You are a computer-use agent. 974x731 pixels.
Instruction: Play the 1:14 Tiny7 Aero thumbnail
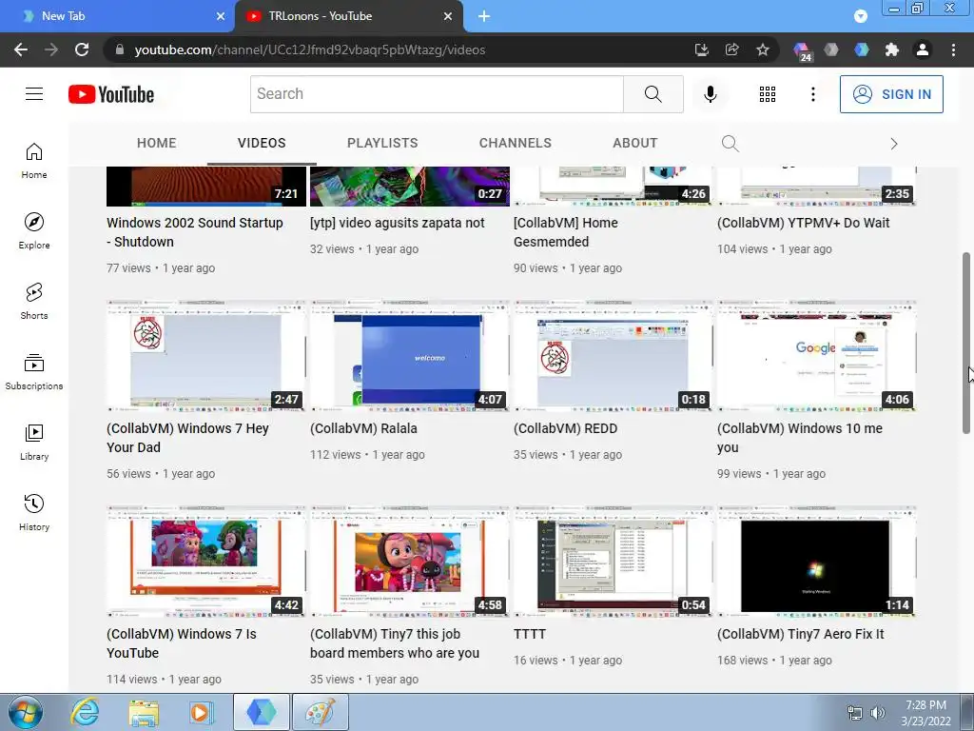(x=816, y=562)
